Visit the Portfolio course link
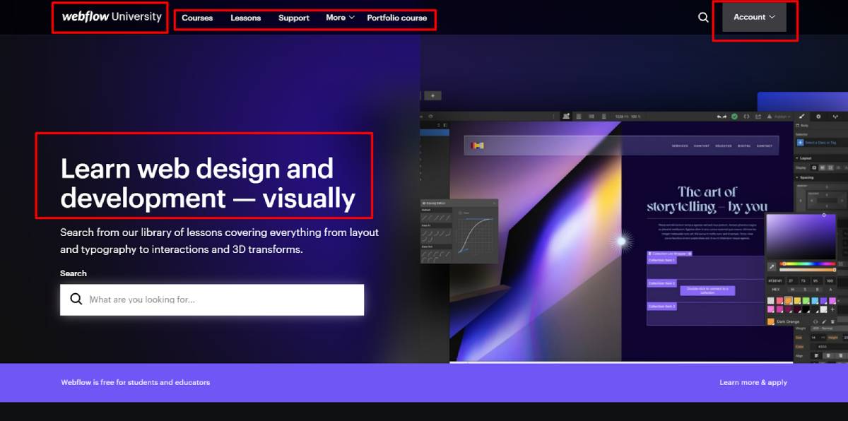Viewport: 848px width, 421px height. point(397,18)
